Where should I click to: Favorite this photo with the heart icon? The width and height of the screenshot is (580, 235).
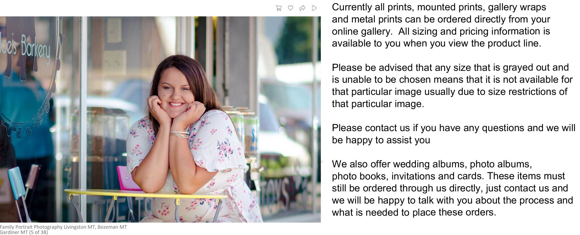pos(290,8)
